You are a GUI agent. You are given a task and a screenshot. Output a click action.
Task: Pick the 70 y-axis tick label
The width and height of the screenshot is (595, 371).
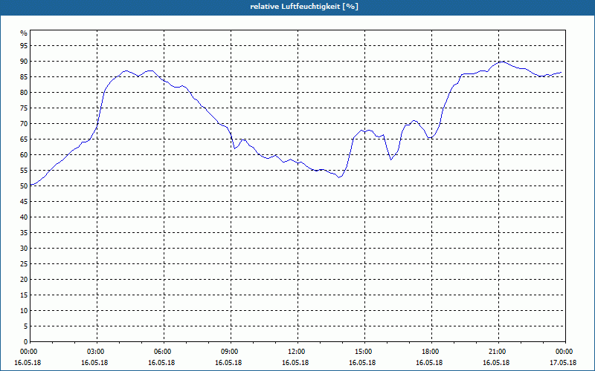24,124
